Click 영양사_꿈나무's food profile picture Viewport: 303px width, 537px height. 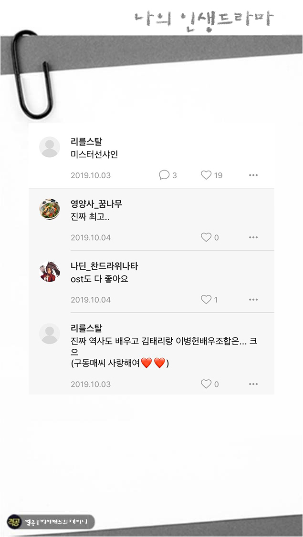pyautogui.click(x=50, y=208)
